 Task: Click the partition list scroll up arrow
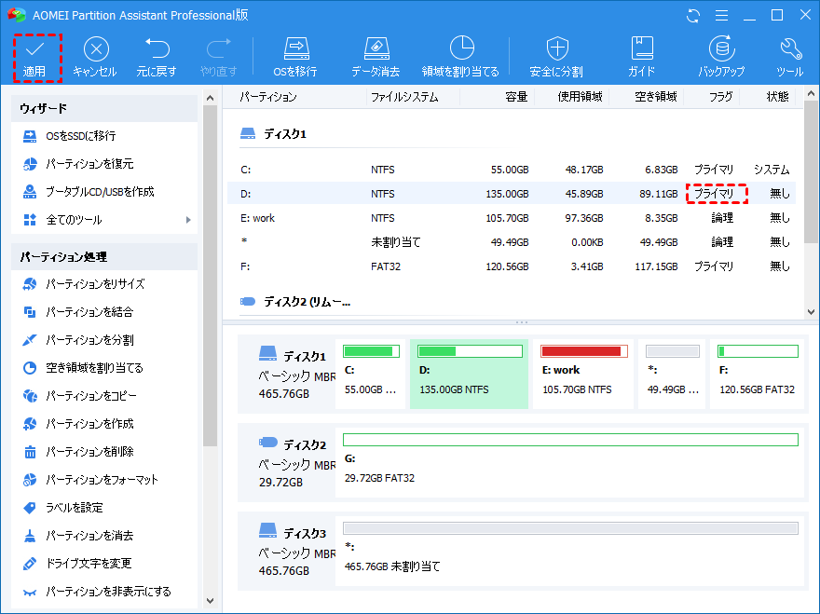tap(811, 94)
